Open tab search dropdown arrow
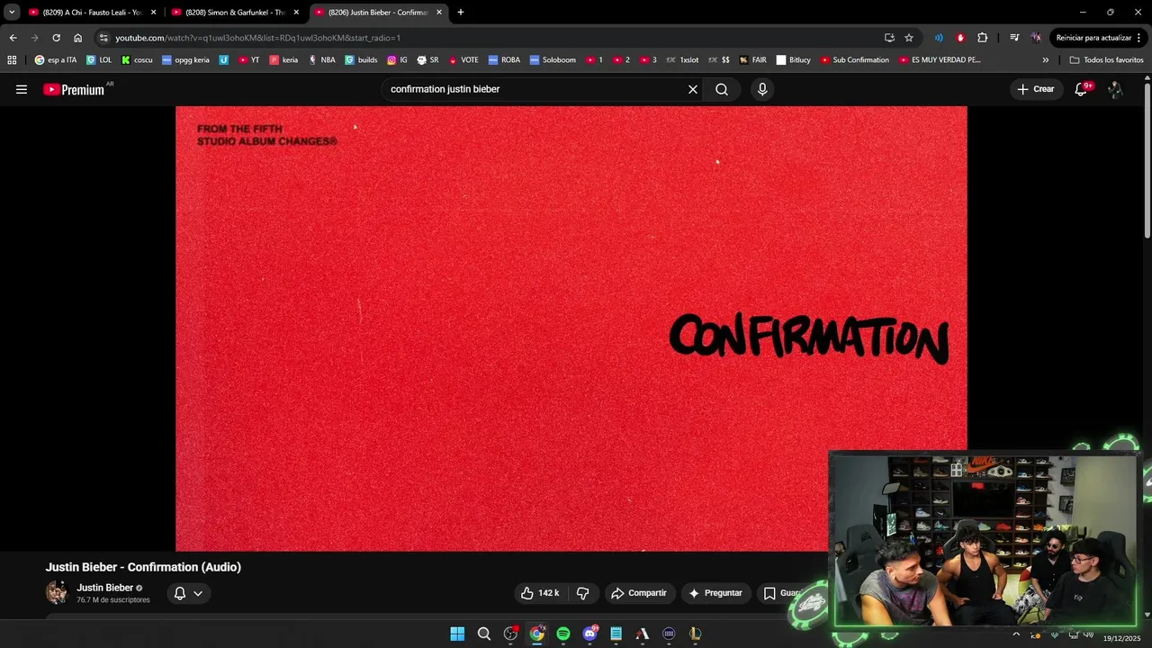This screenshot has height=648, width=1152. click(x=12, y=13)
